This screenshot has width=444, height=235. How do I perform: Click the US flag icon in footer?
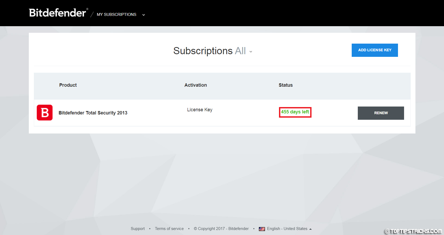tap(262, 229)
